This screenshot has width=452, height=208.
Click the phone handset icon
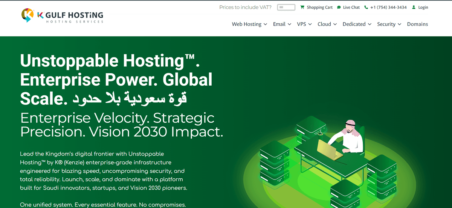(x=366, y=7)
